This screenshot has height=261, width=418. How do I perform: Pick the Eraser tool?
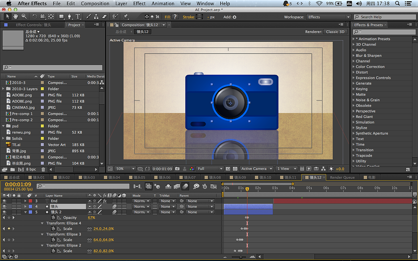(x=105, y=17)
